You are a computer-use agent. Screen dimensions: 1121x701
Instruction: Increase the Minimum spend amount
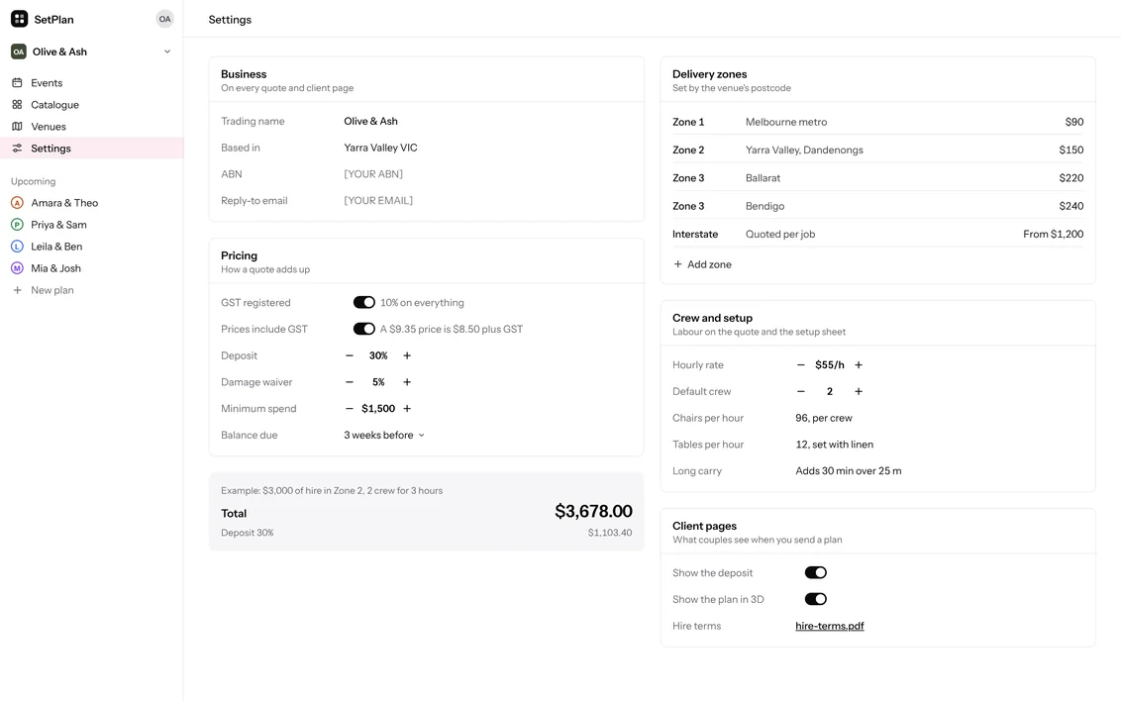[407, 408]
